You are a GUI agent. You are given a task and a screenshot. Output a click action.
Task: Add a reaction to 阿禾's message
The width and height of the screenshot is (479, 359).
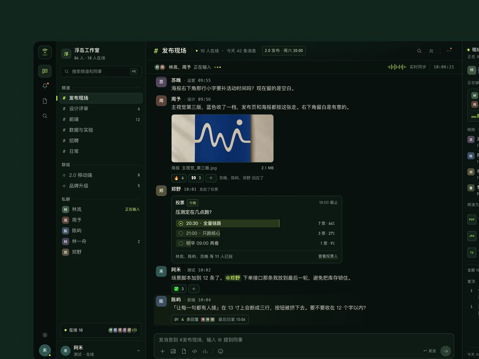194,289
